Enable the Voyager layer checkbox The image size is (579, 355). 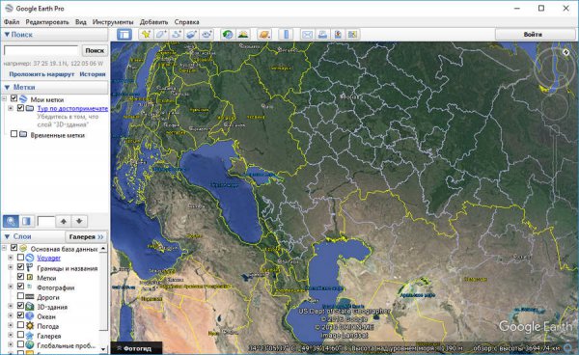click(20, 258)
